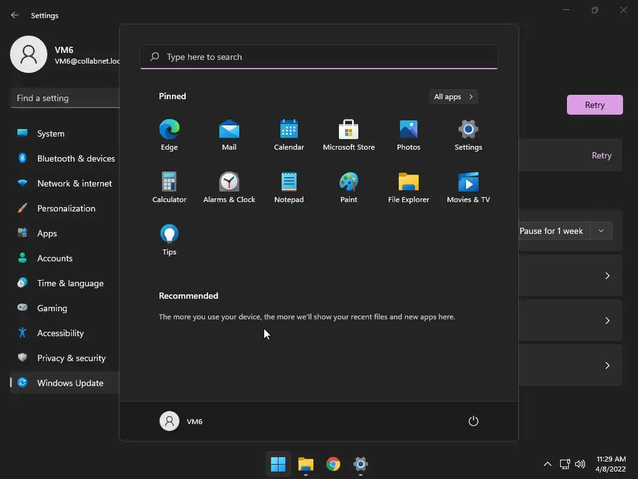Open Network & internet settings

click(x=65, y=183)
